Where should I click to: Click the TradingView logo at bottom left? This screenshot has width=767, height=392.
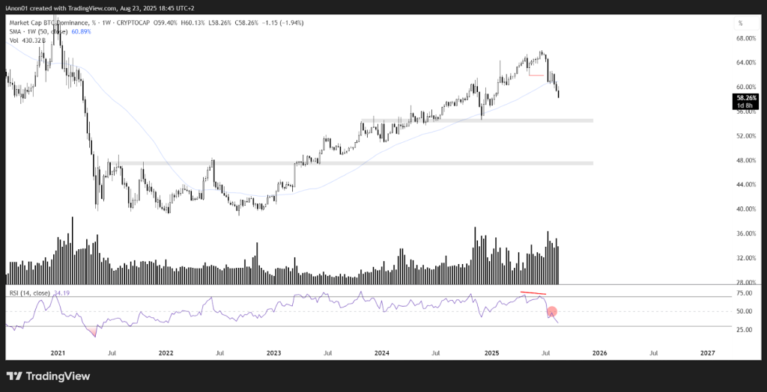(x=48, y=376)
